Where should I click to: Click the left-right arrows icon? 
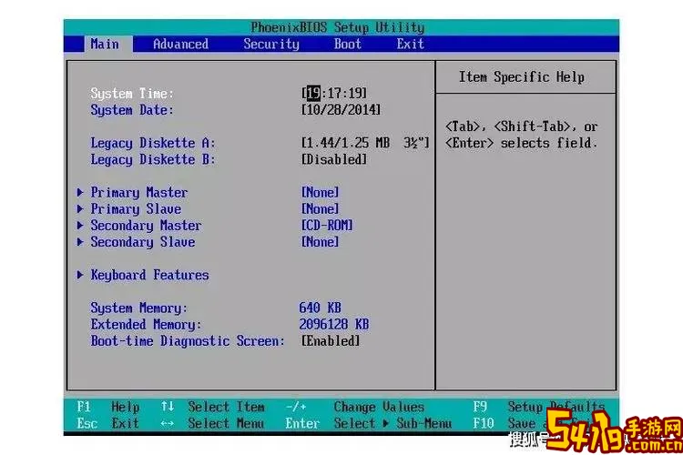point(167,424)
